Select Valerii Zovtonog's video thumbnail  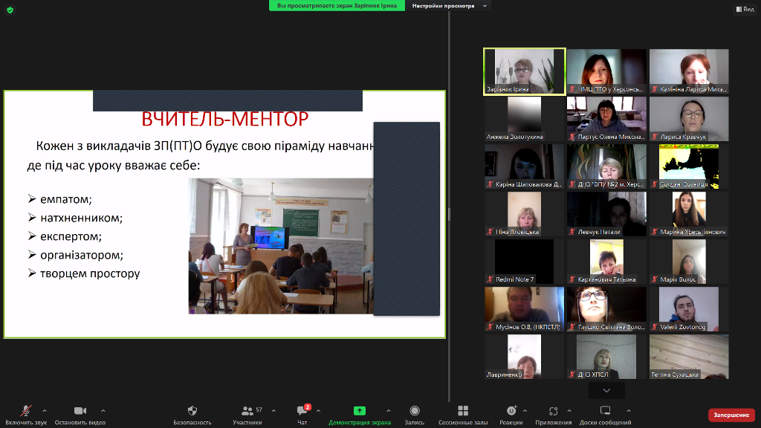pyautogui.click(x=688, y=309)
